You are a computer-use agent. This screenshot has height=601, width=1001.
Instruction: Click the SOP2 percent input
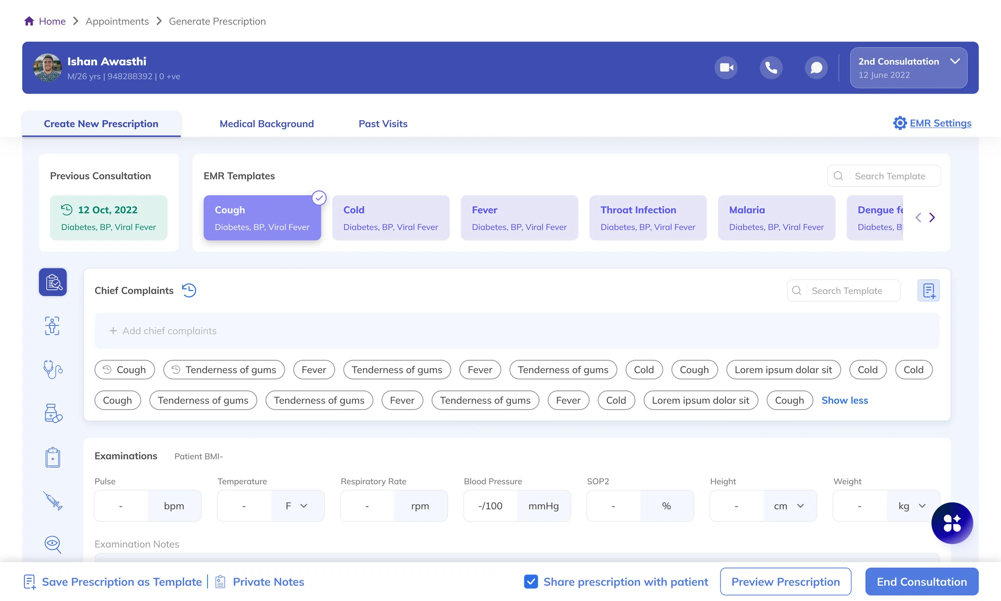coord(614,506)
